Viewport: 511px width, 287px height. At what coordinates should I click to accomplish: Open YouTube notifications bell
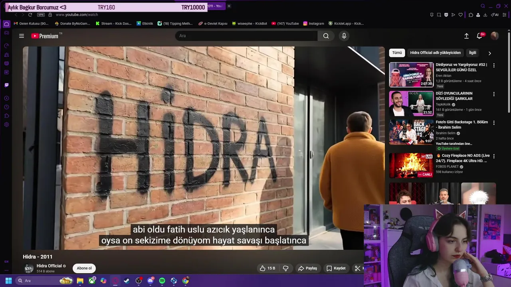[480, 36]
